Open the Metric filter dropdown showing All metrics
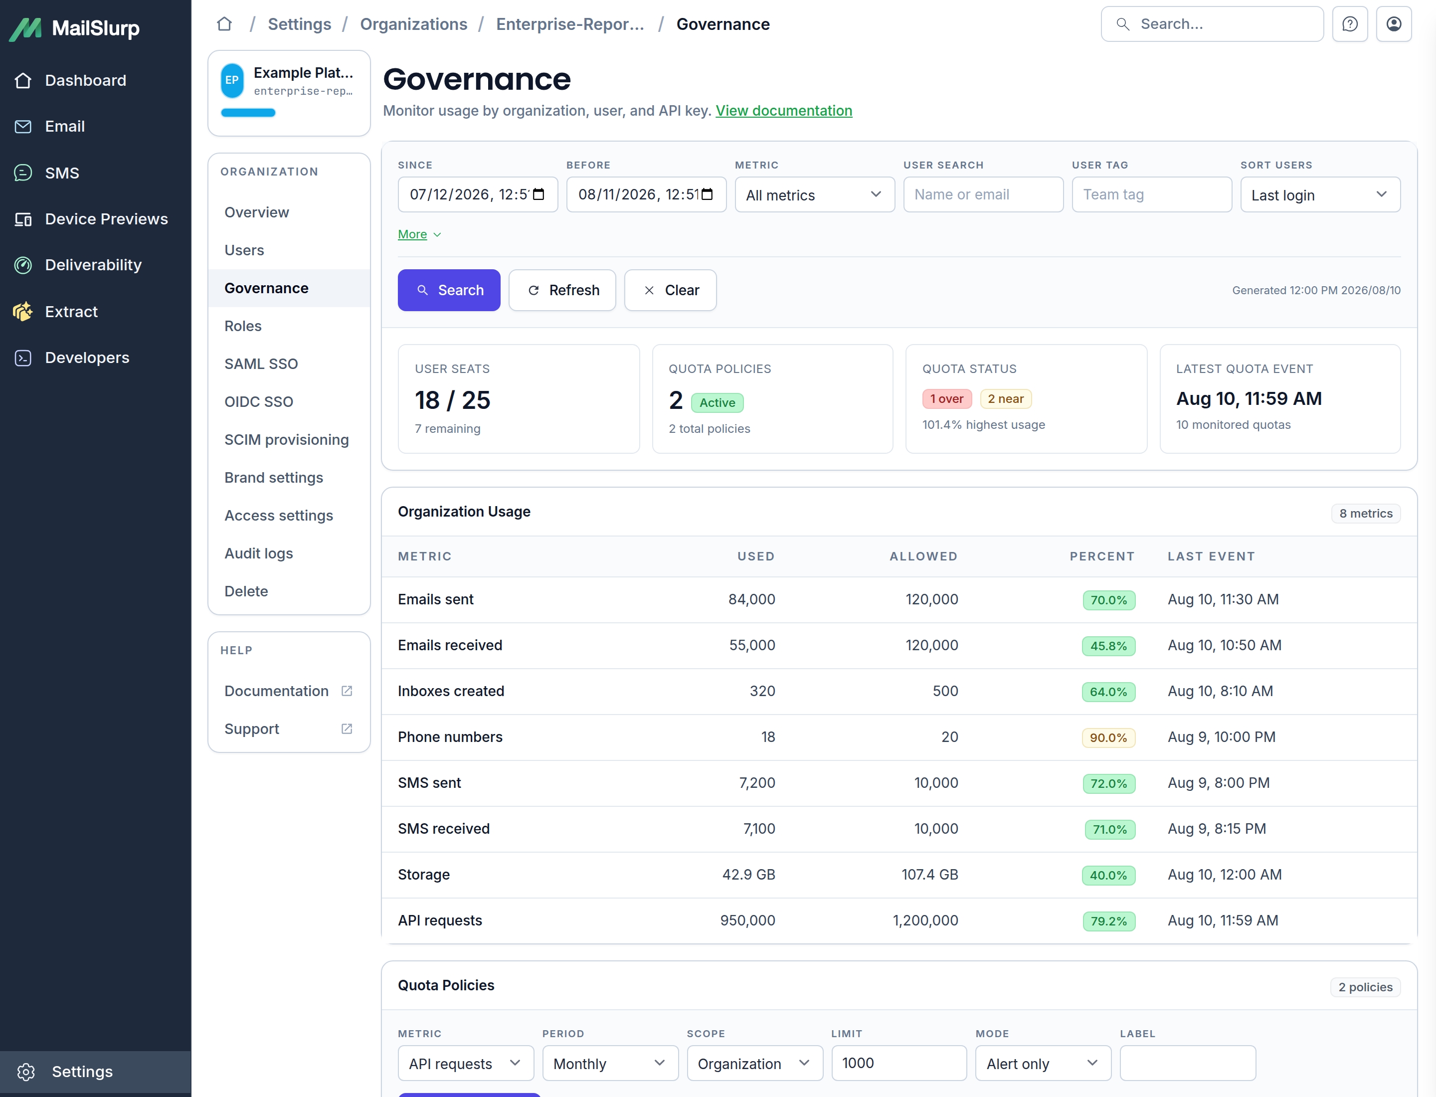 click(x=814, y=194)
